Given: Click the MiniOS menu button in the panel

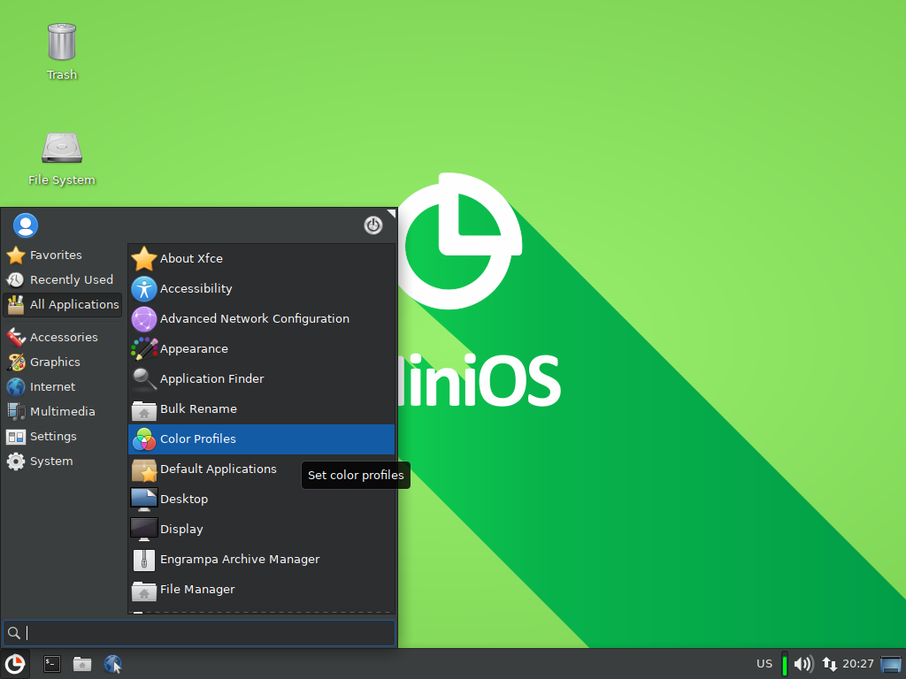Looking at the screenshot, I should pos(14,664).
